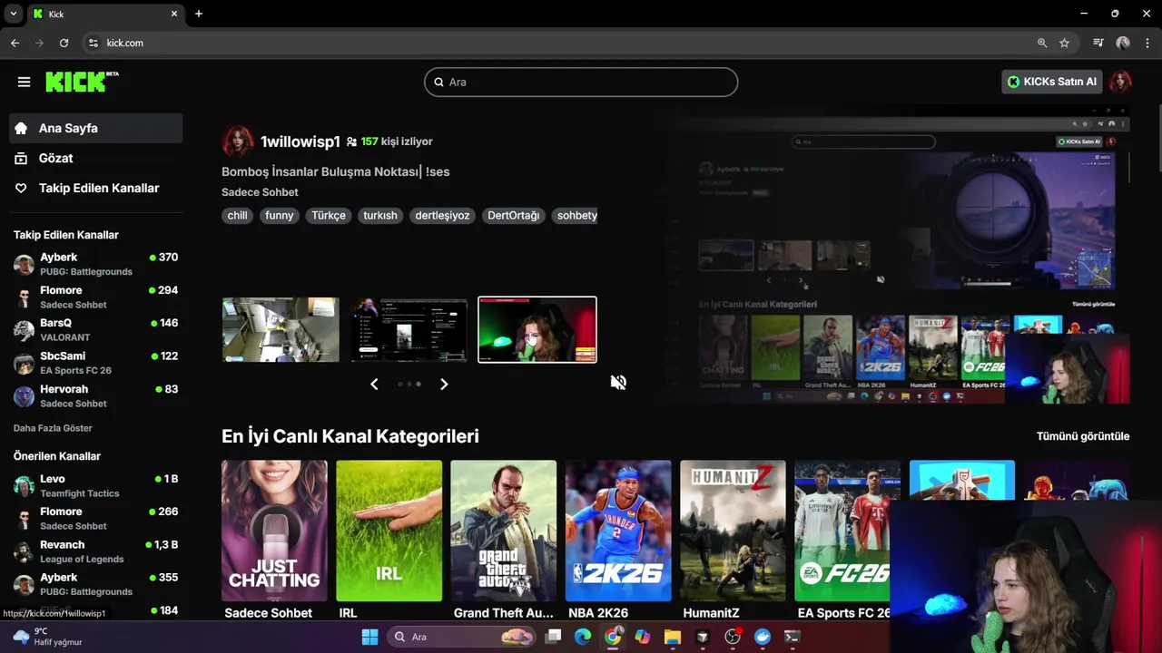Close the Kick browser tab
Screen dimensions: 1162x653
coord(175,14)
